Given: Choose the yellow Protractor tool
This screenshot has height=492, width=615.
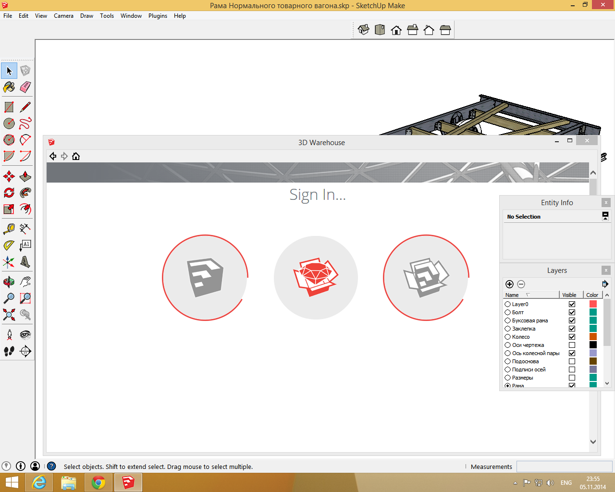Looking at the screenshot, I should click(9, 246).
